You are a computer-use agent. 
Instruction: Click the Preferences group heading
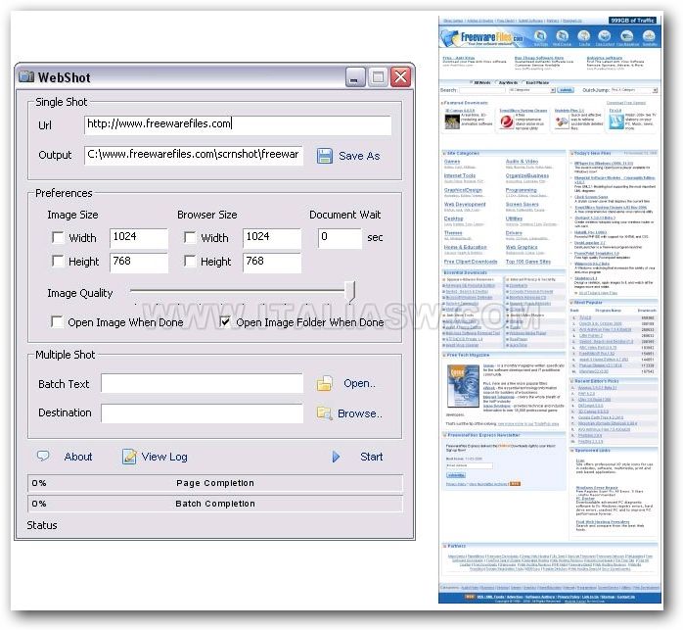[64, 193]
